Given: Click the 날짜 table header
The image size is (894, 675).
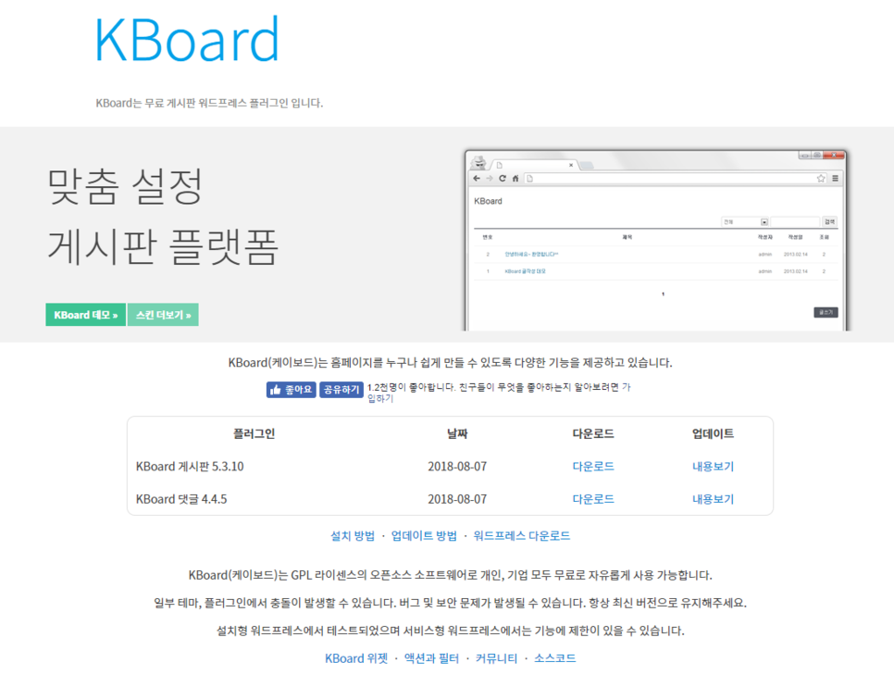Looking at the screenshot, I should pyautogui.click(x=457, y=433).
